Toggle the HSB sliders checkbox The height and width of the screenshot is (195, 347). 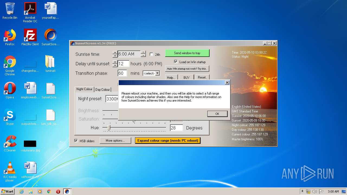[x=76, y=141]
